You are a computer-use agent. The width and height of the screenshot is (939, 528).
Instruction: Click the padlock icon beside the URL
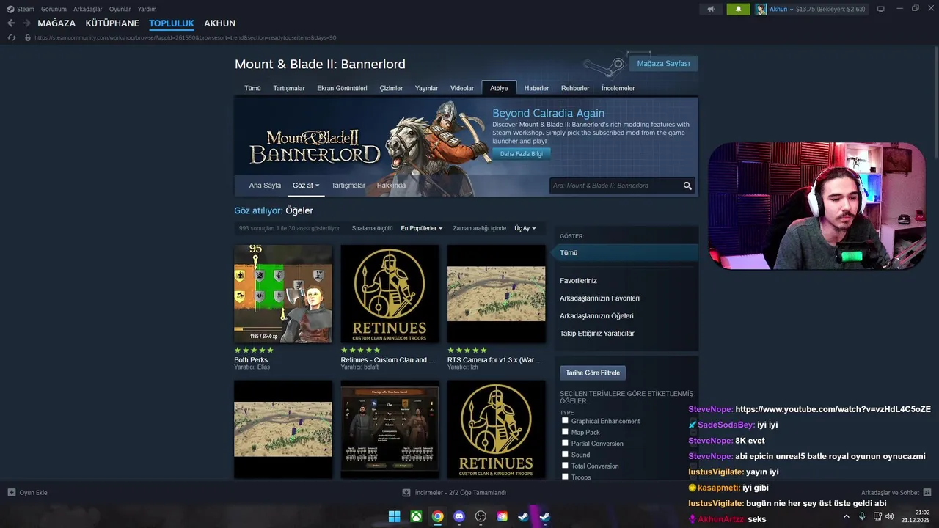(28, 37)
